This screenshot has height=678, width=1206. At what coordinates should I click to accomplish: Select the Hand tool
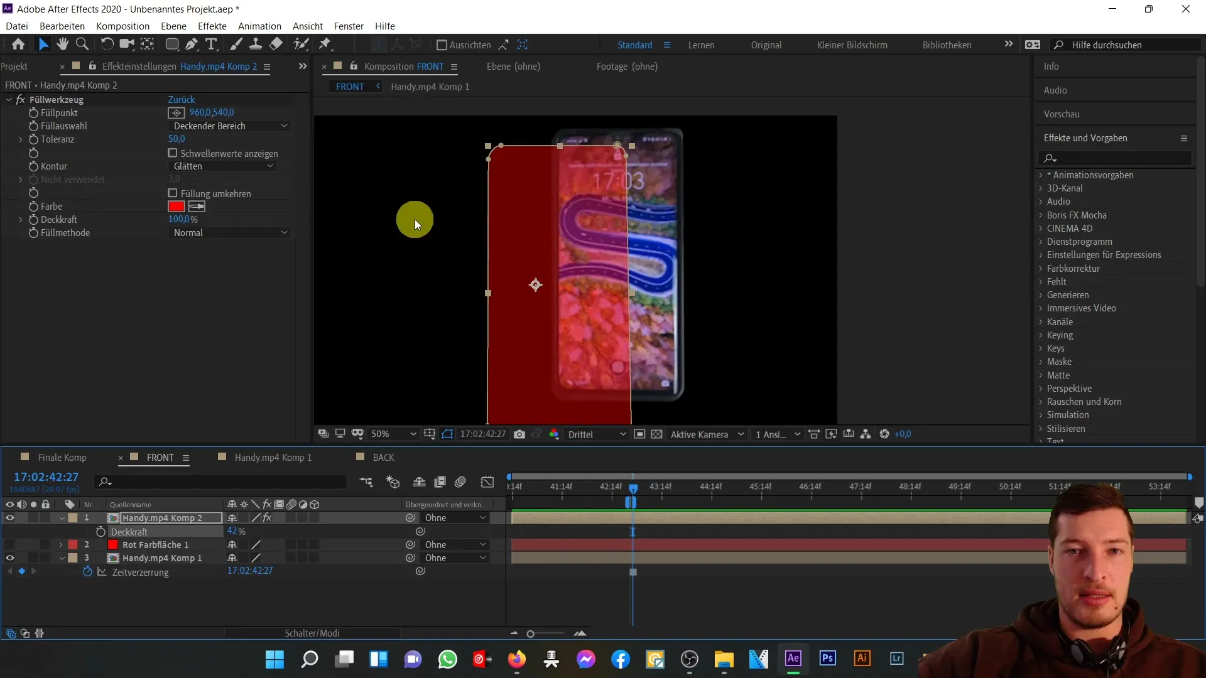(62, 45)
